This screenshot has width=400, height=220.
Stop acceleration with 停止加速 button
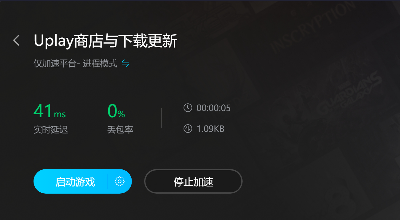193,181
